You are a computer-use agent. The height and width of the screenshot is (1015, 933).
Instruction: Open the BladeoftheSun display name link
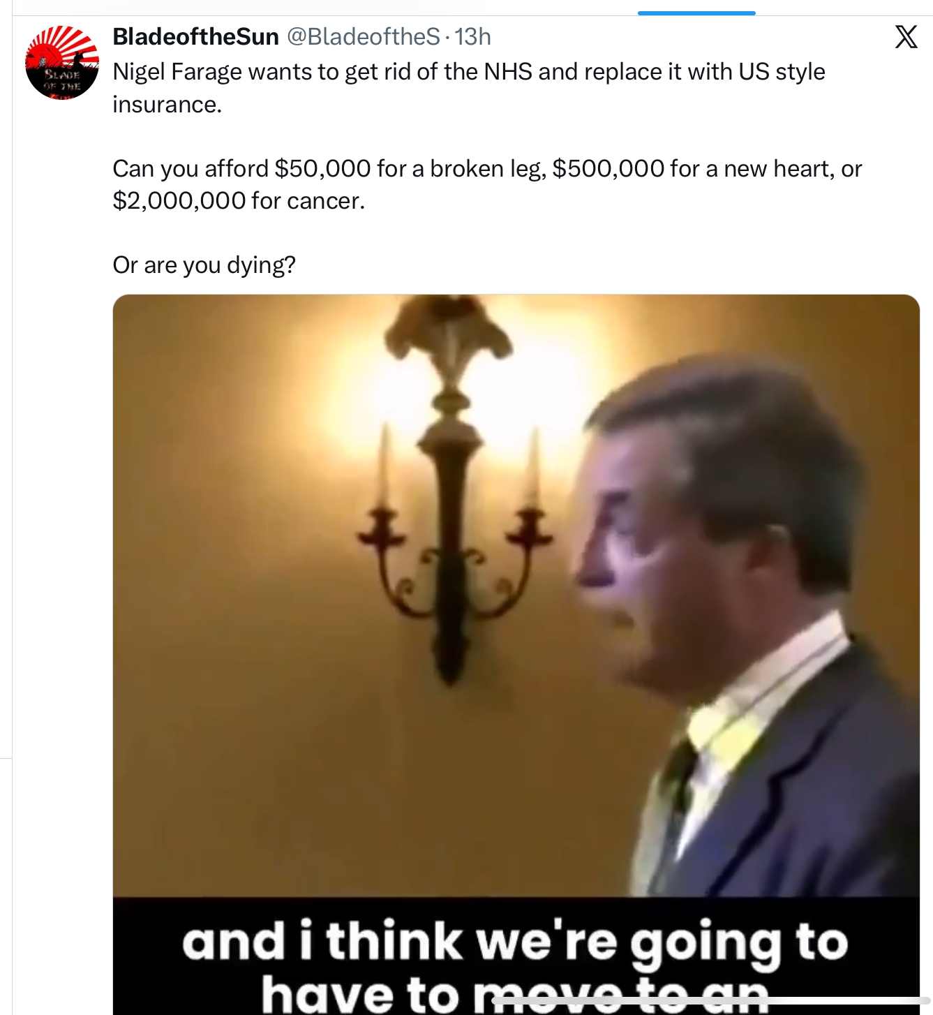[x=196, y=37]
